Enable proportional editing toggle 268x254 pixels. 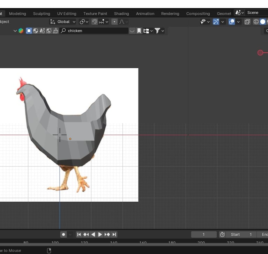[x=114, y=22]
